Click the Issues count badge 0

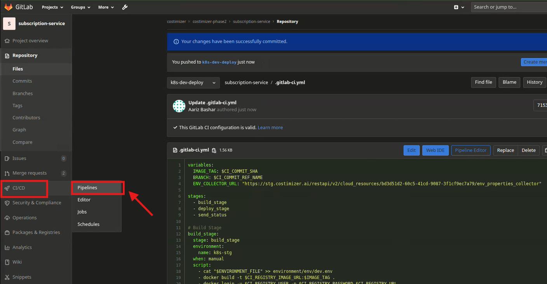pyautogui.click(x=64, y=158)
